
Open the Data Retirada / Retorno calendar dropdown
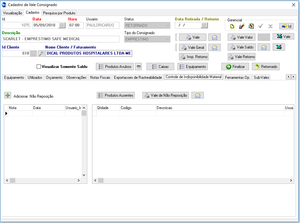click(x=204, y=25)
